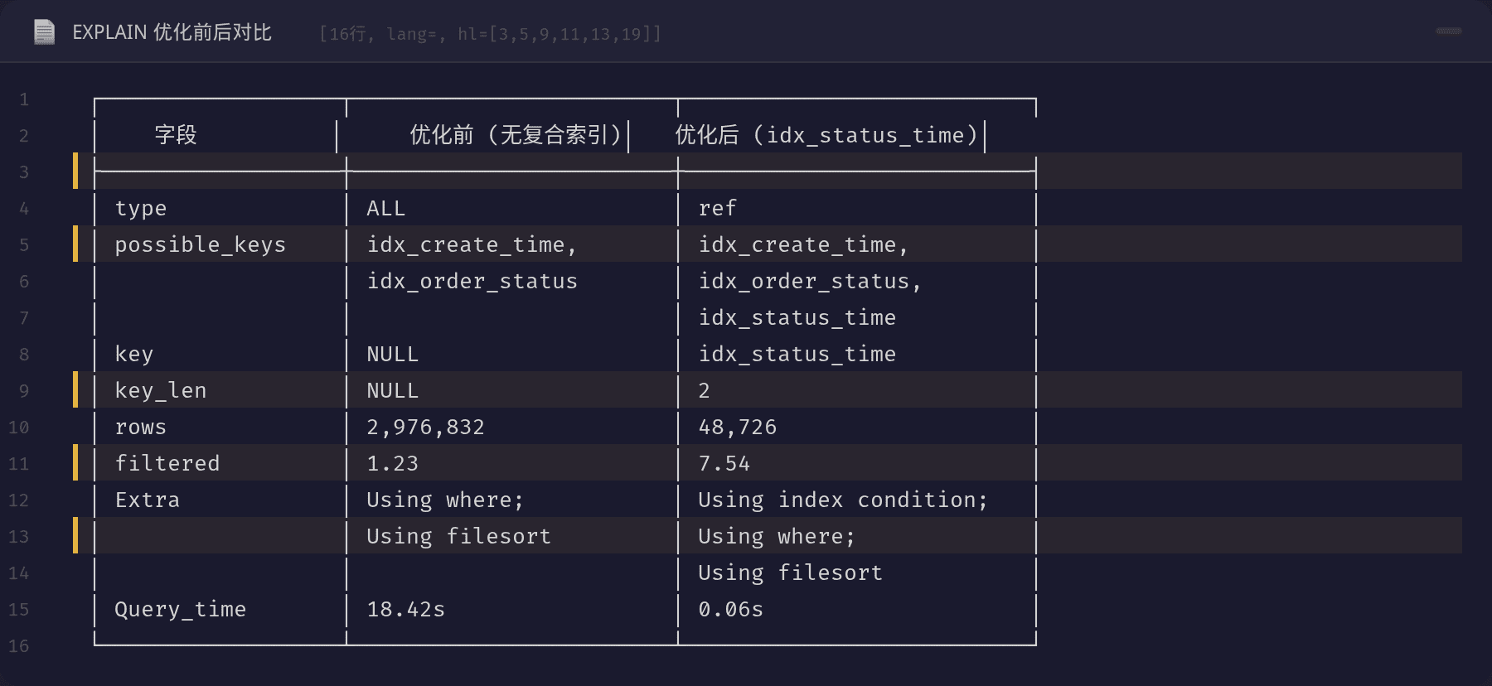Click key_len value '2'
The width and height of the screenshot is (1492, 686).
tap(704, 391)
